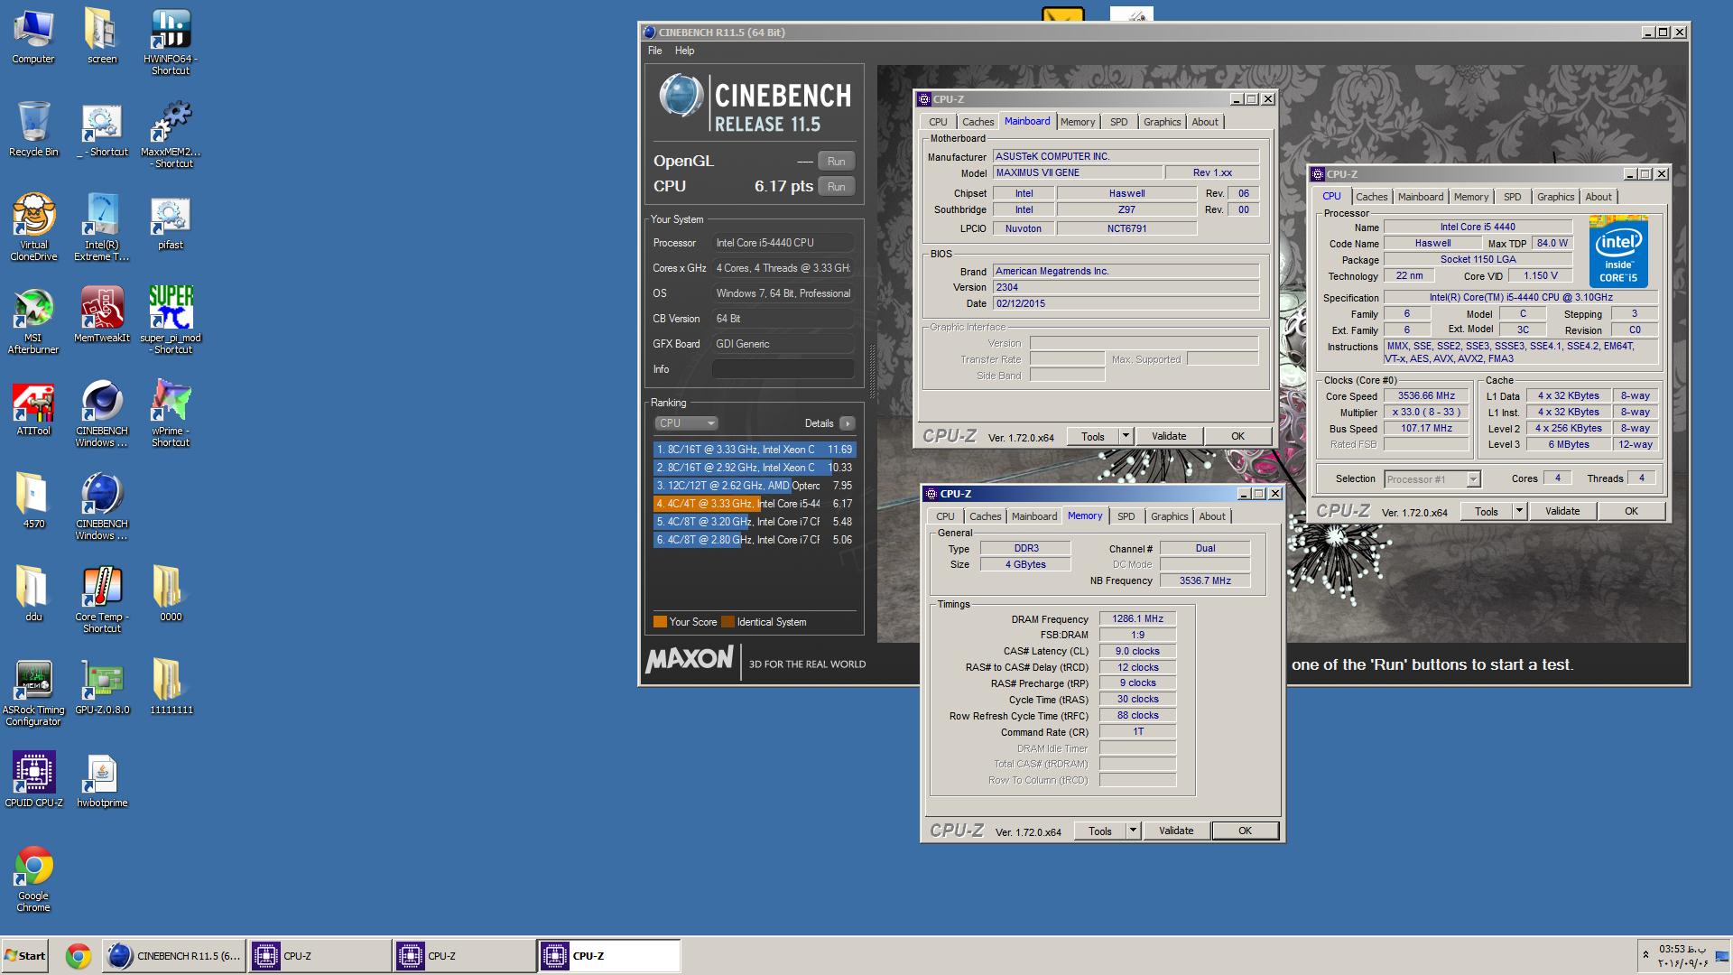The width and height of the screenshot is (1733, 975).
Task: Open Help menu in CINEBENCH
Action: pyautogui.click(x=684, y=51)
